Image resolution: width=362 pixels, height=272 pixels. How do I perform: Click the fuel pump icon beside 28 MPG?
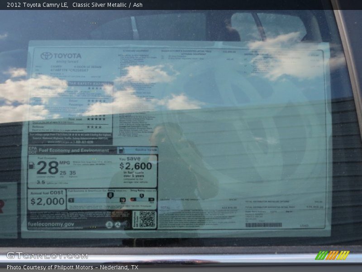pyautogui.click(x=32, y=165)
